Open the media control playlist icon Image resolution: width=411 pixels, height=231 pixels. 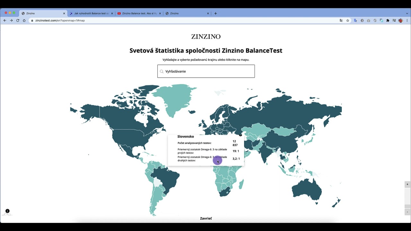(394, 21)
